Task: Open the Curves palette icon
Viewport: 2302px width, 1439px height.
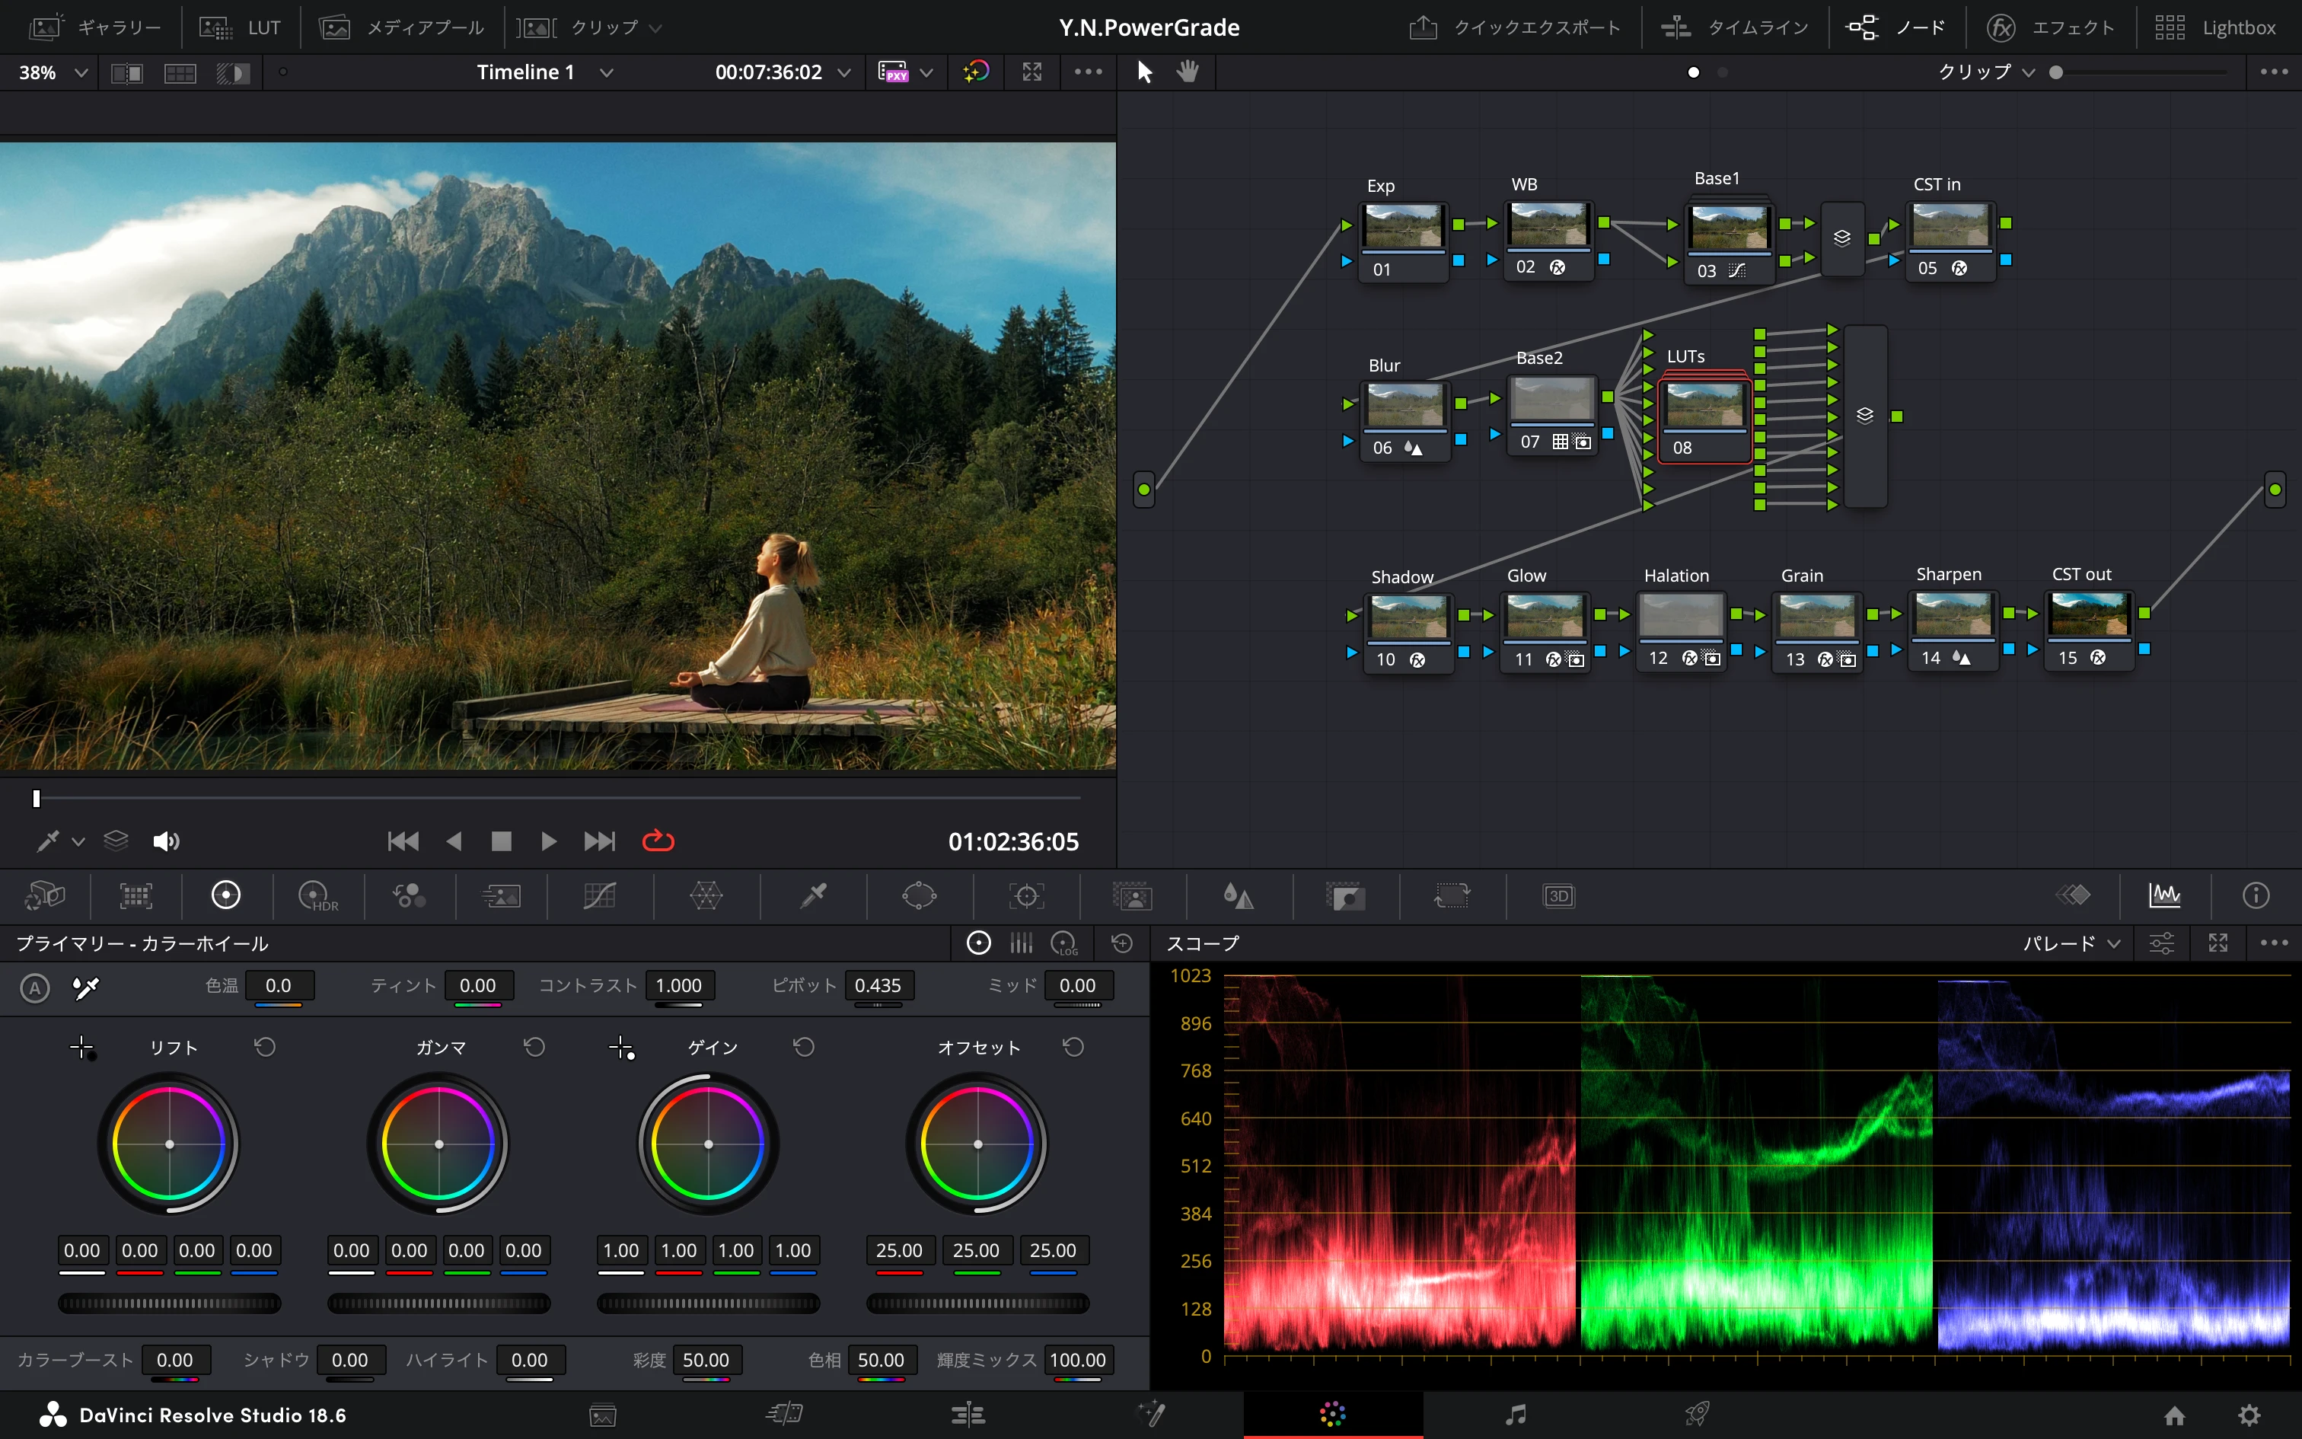Action: click(599, 895)
